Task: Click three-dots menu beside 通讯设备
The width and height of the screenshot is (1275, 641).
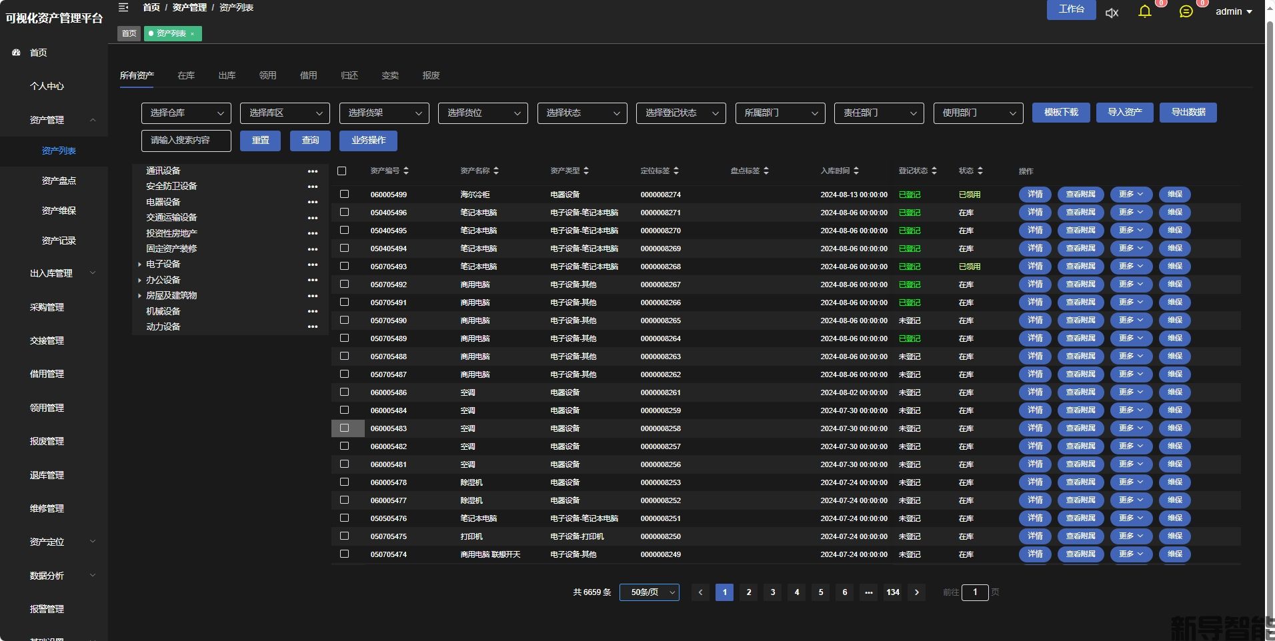Action: click(313, 171)
